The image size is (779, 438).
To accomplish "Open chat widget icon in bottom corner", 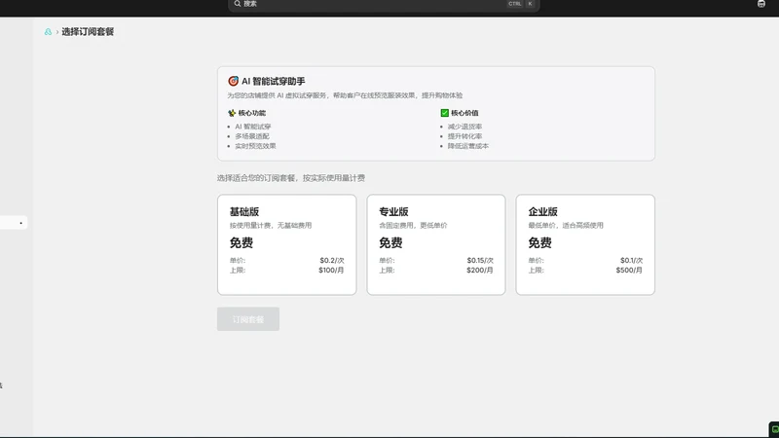I will (774, 429).
